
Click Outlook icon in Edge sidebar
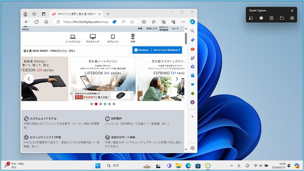193,75
